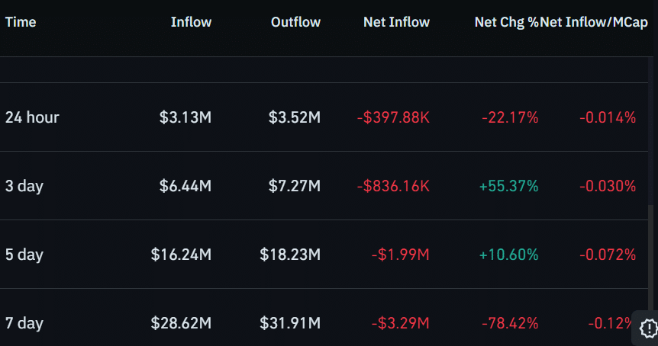Click the Net Inflow column header
The image size is (658, 346).
[397, 22]
